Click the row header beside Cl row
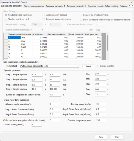This screenshot has height=141, width=134. (x=6, y=57)
